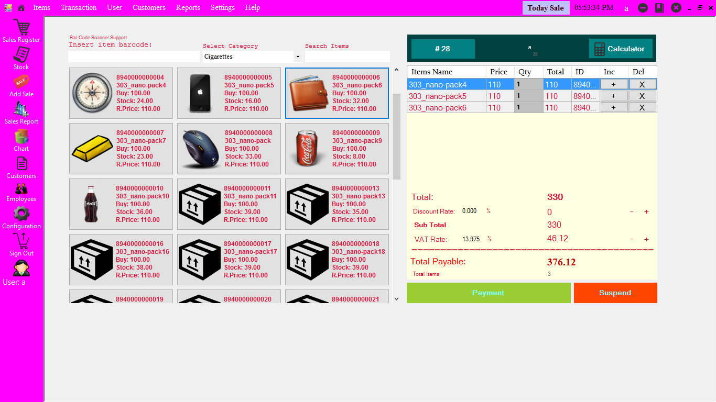Open the Calculator in the cart header

(621, 48)
